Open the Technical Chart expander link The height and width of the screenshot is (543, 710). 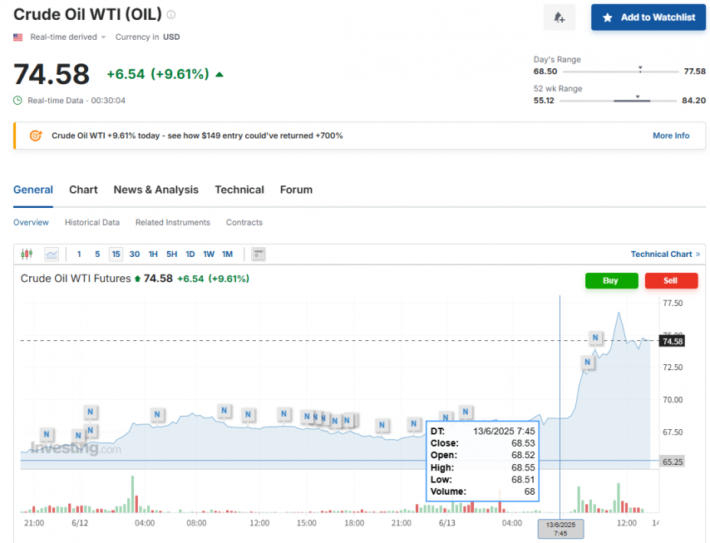[665, 254]
